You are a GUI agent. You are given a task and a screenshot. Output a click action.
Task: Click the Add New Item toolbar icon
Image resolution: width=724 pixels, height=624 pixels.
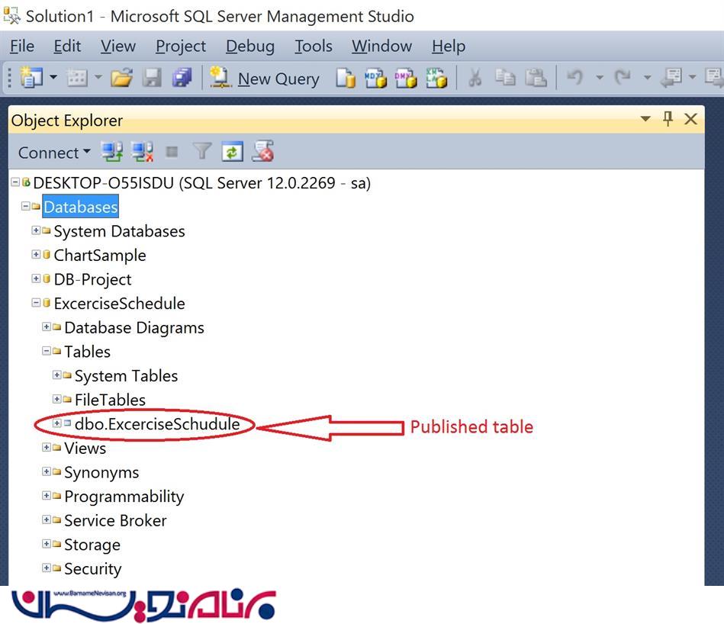tap(77, 78)
